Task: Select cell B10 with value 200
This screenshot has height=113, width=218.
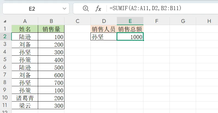Action: tap(51, 98)
